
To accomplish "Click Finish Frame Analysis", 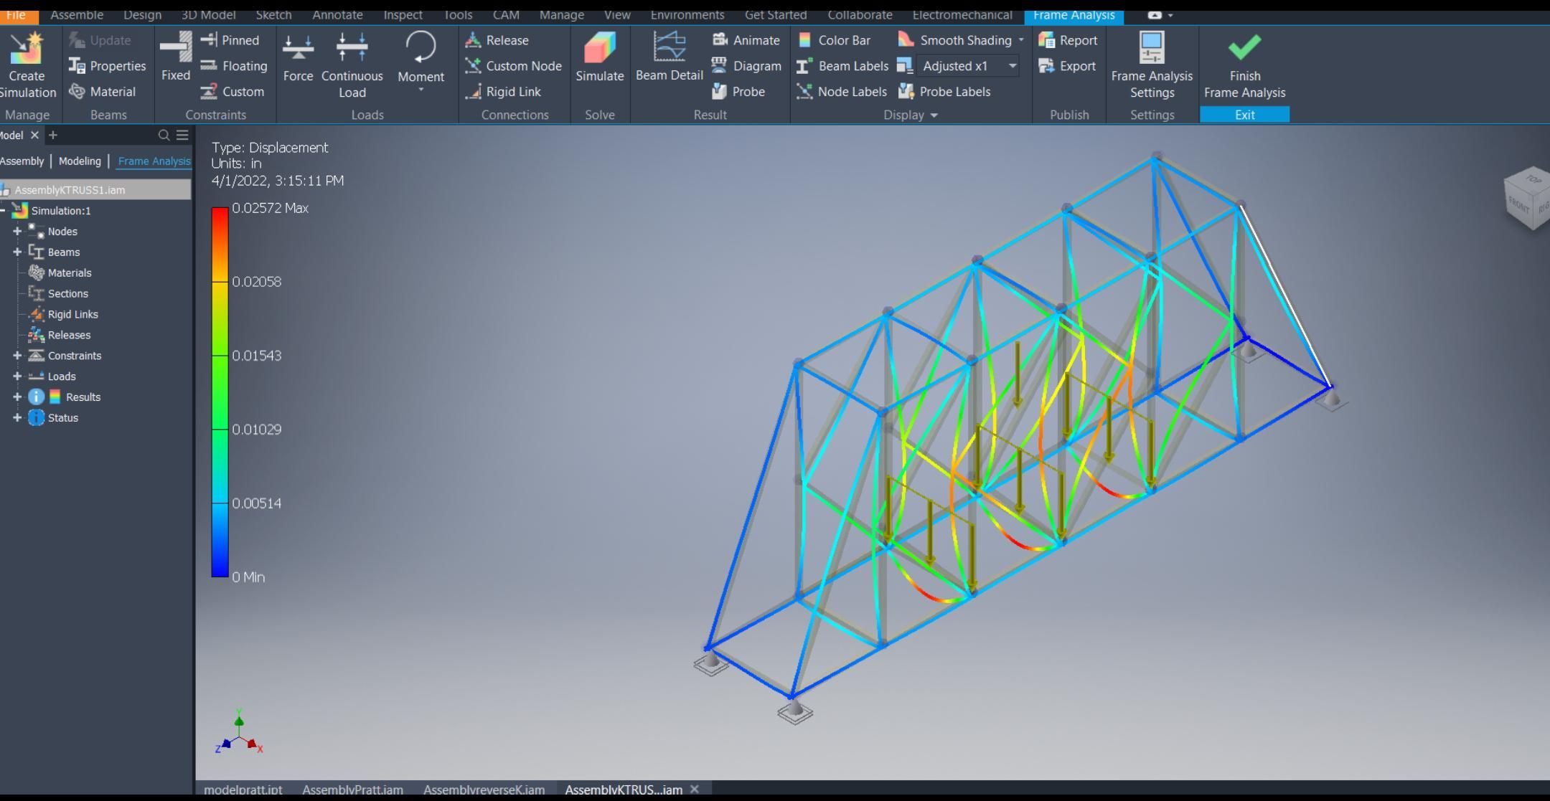I will tap(1244, 66).
